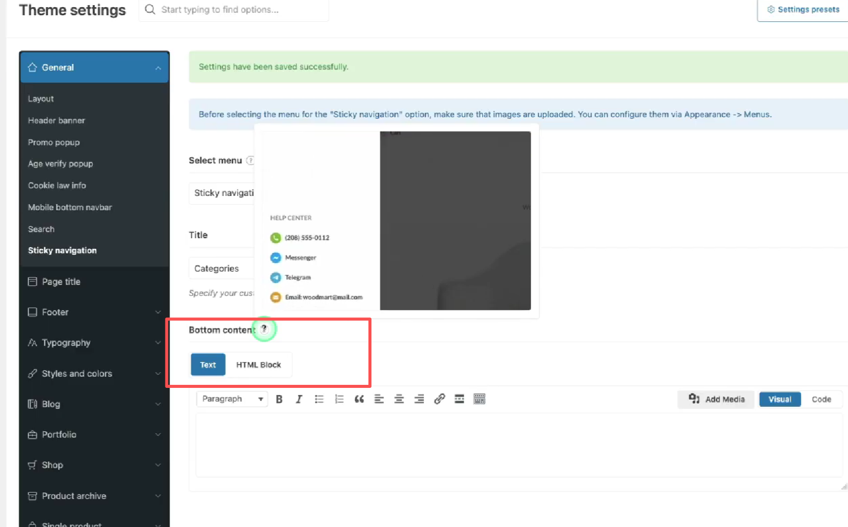Apply Italic formatting in the editor

[299, 399]
